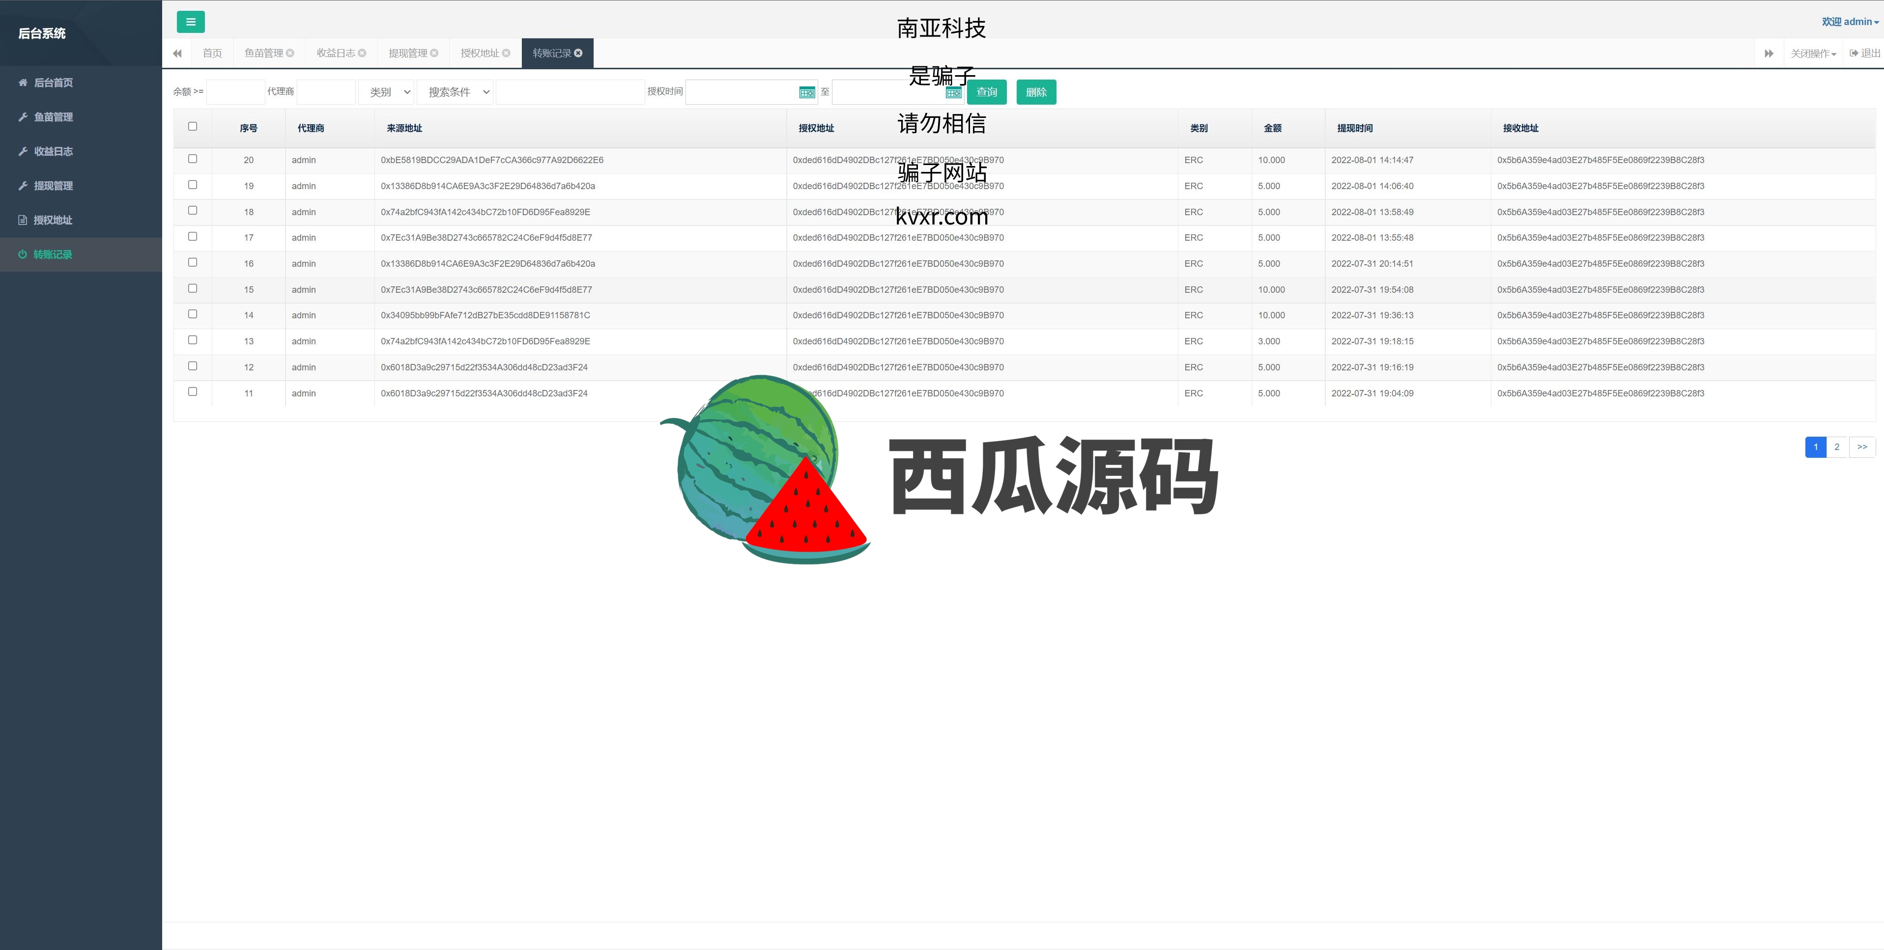Check the checkbox for row 14
This screenshot has width=1884, height=950.
(x=192, y=314)
